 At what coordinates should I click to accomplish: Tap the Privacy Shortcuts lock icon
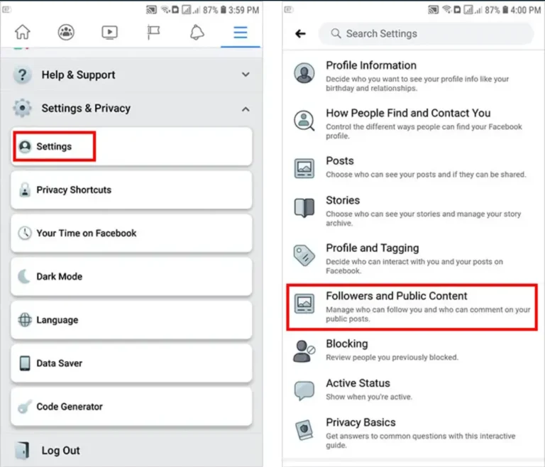[x=25, y=190]
